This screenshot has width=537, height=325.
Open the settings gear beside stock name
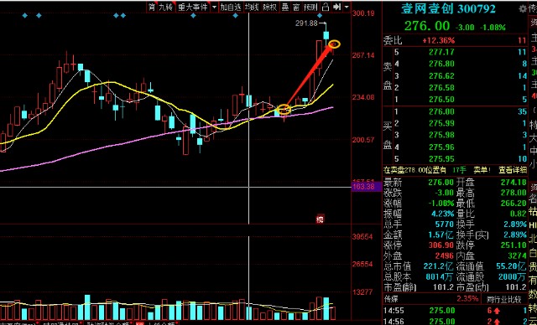pyautogui.click(x=523, y=9)
